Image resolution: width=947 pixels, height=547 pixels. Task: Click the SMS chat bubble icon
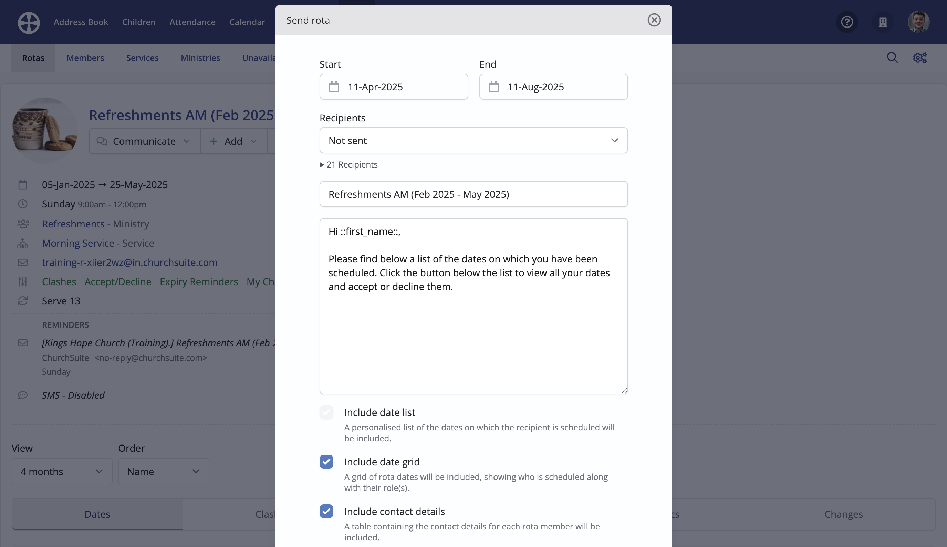point(23,395)
